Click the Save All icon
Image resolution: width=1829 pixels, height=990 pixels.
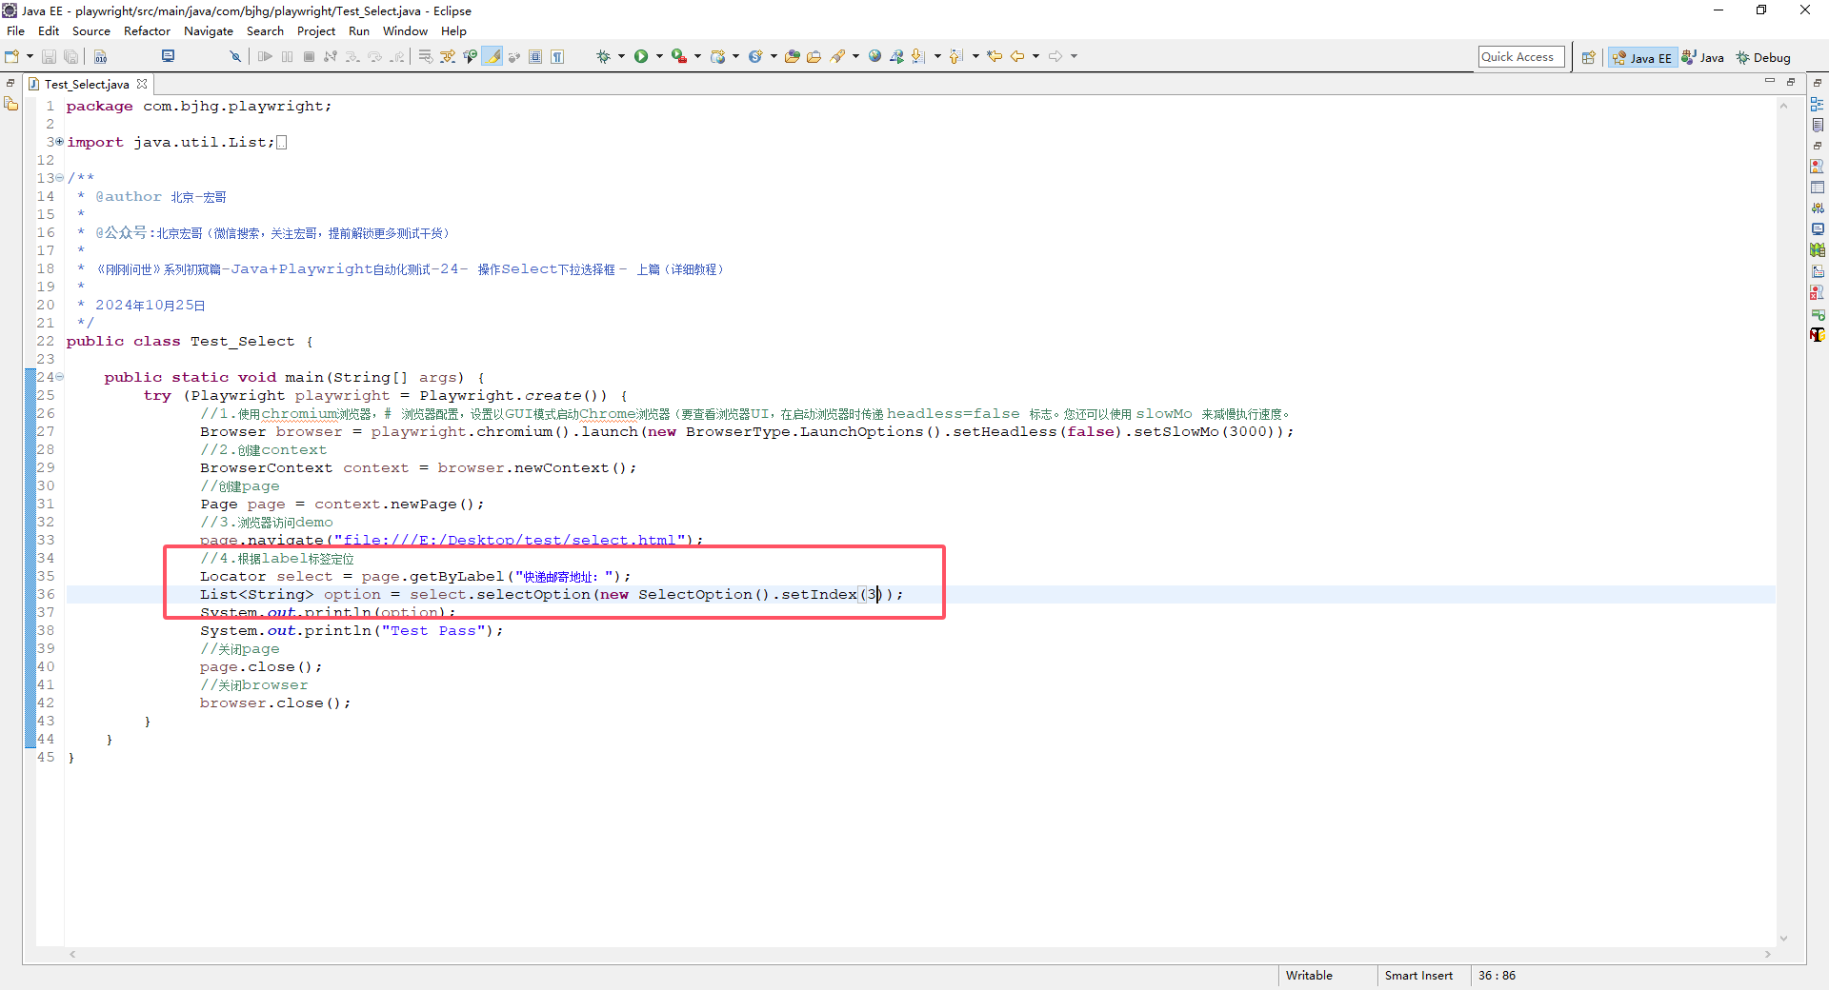click(71, 57)
